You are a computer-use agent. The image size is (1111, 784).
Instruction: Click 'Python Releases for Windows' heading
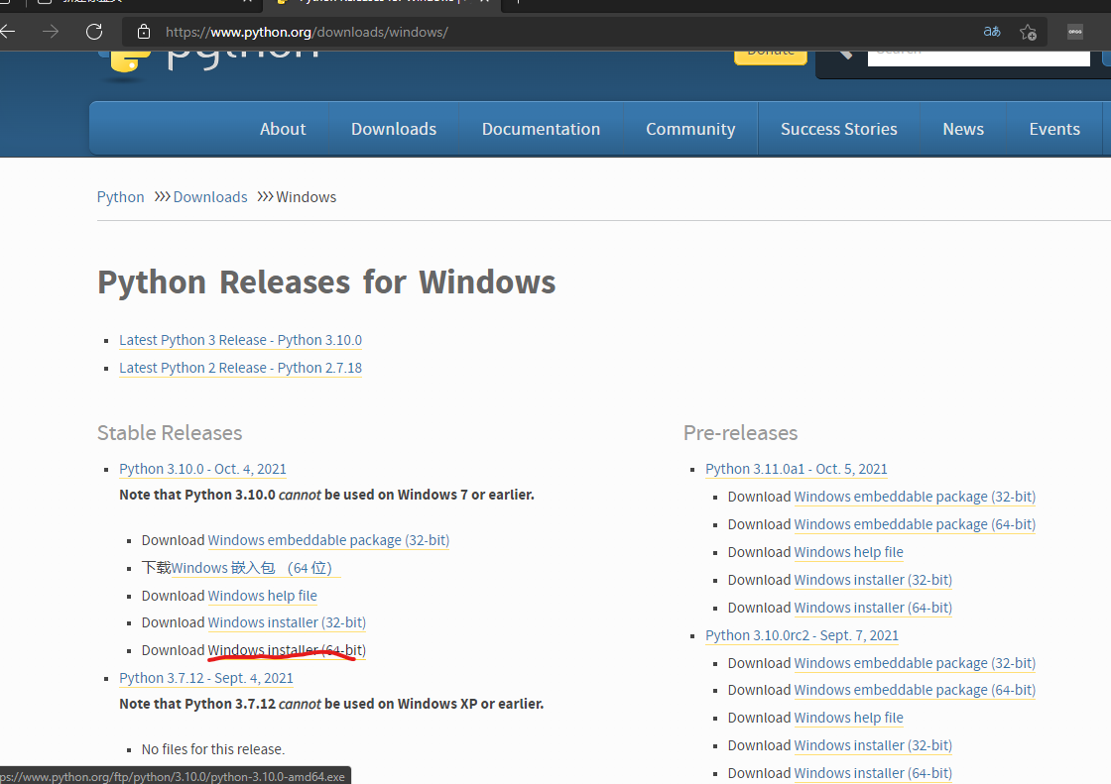(326, 281)
